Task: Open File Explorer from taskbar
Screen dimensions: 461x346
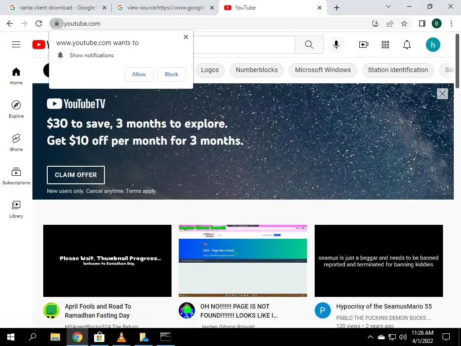Action: (55, 337)
